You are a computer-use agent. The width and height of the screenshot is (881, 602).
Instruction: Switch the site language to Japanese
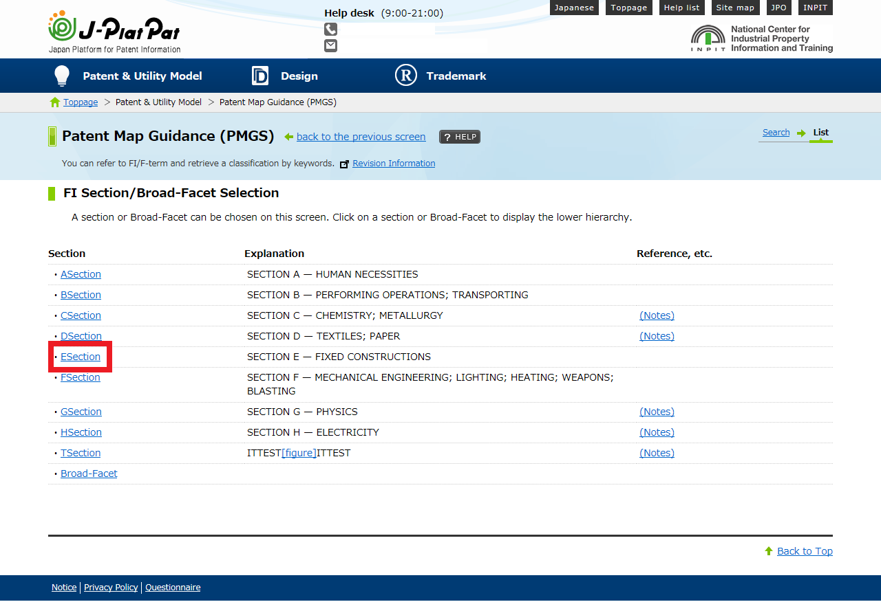coord(574,8)
